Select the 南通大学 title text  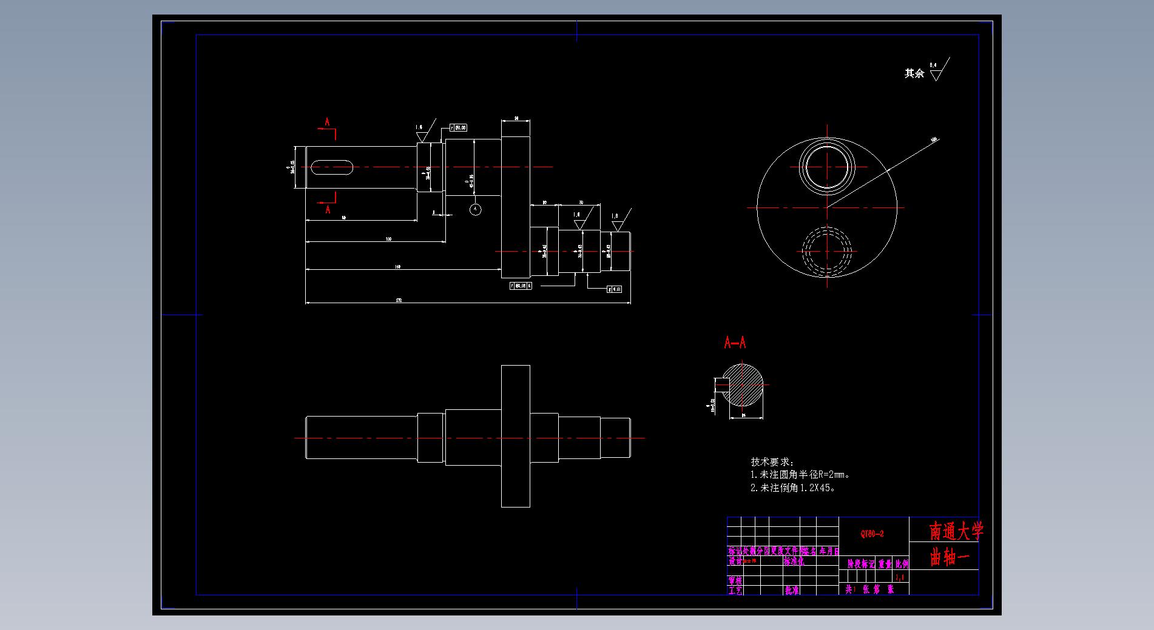click(956, 532)
